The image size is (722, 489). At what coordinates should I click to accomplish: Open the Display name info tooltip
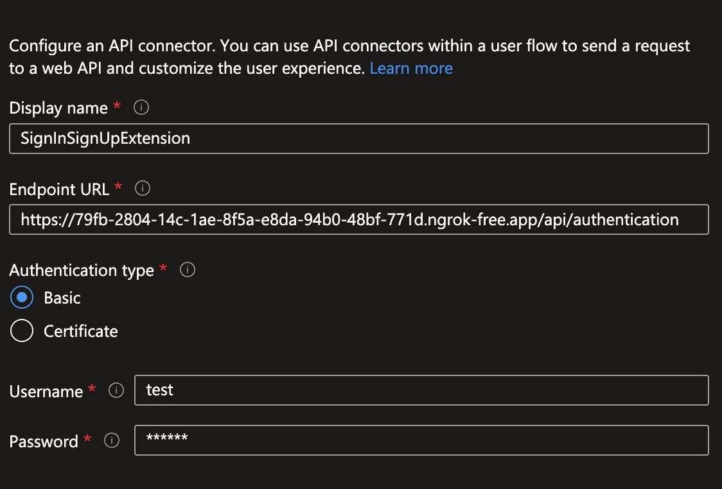[140, 107]
